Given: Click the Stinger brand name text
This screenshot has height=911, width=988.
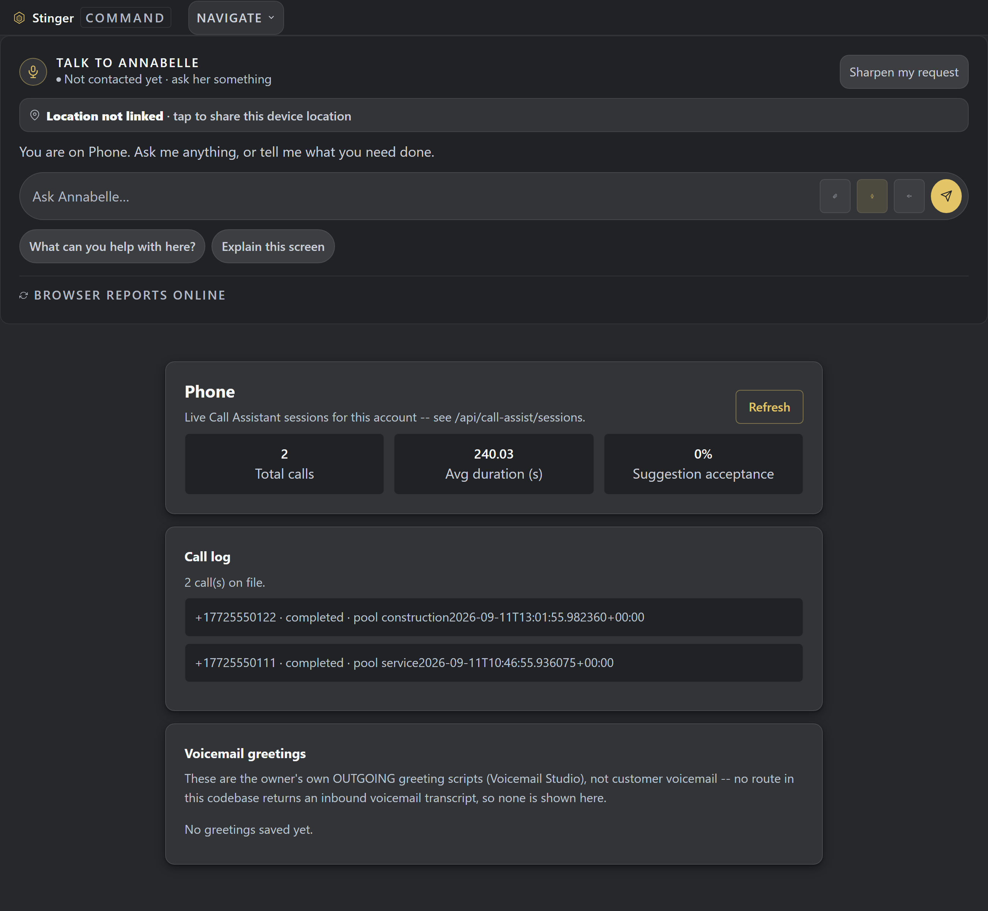Looking at the screenshot, I should [x=53, y=18].
